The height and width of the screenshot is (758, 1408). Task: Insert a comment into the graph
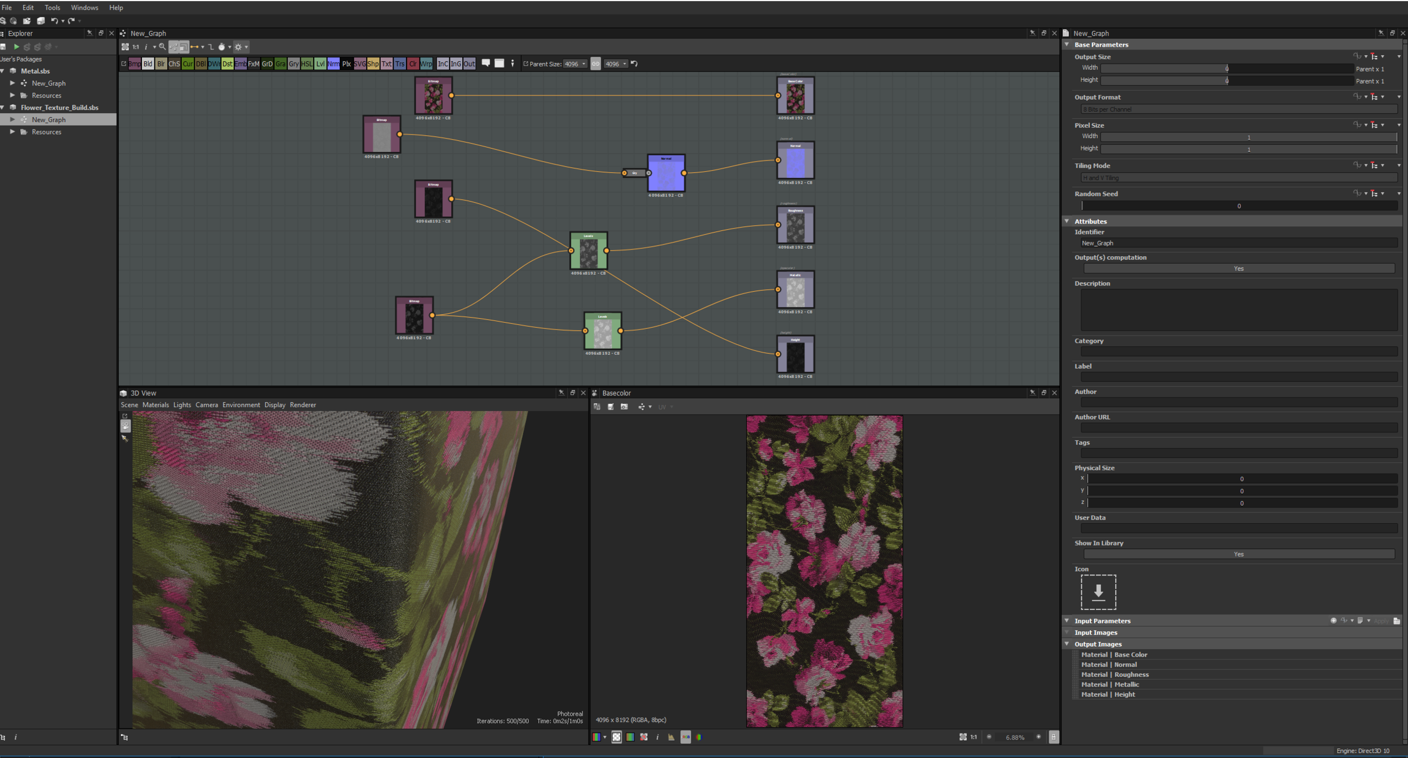tap(485, 63)
